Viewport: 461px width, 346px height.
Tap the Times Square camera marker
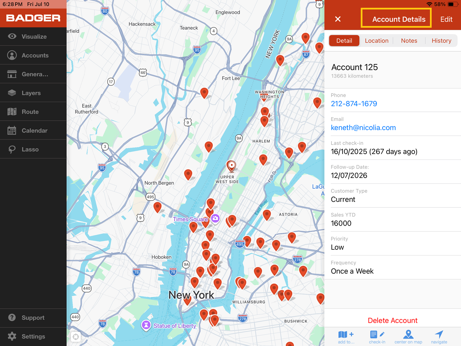[x=215, y=219]
